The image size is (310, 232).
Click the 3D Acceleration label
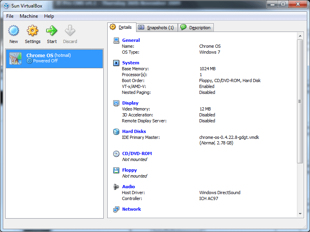tap(137, 115)
